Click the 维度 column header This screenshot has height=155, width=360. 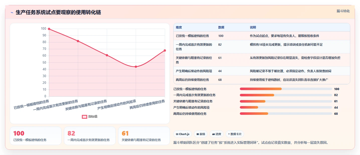tap(179, 27)
